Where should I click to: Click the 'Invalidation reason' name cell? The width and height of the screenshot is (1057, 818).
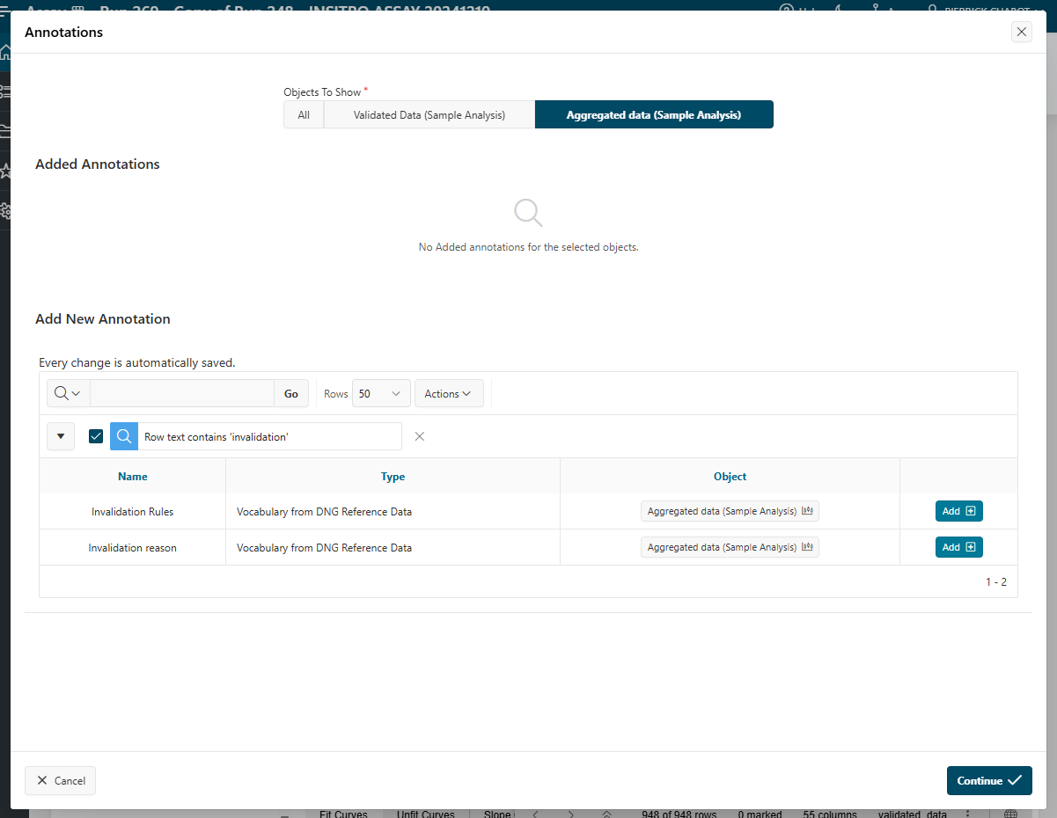(x=133, y=547)
